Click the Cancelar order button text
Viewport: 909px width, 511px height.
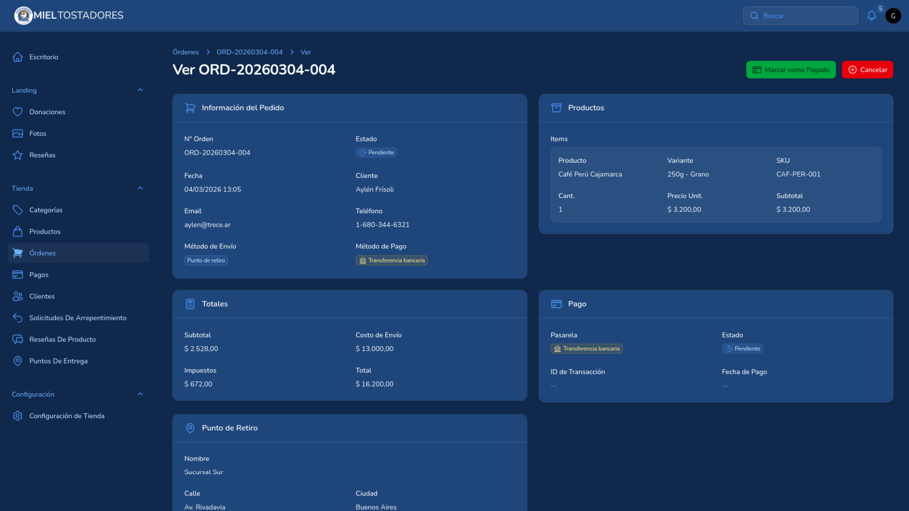click(x=873, y=70)
